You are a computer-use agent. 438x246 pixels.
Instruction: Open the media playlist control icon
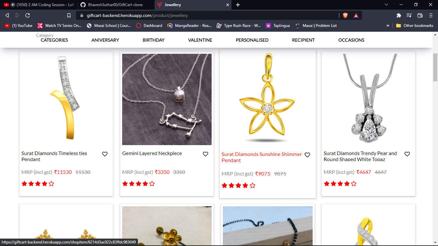pyautogui.click(x=409, y=15)
